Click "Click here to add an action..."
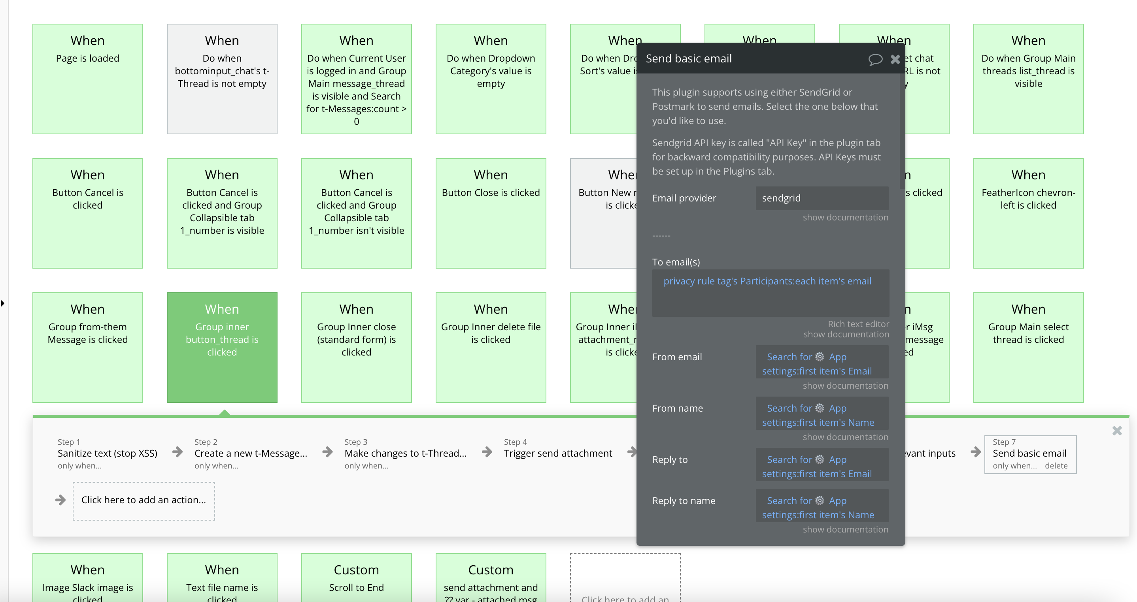This screenshot has height=602, width=1137. click(144, 500)
